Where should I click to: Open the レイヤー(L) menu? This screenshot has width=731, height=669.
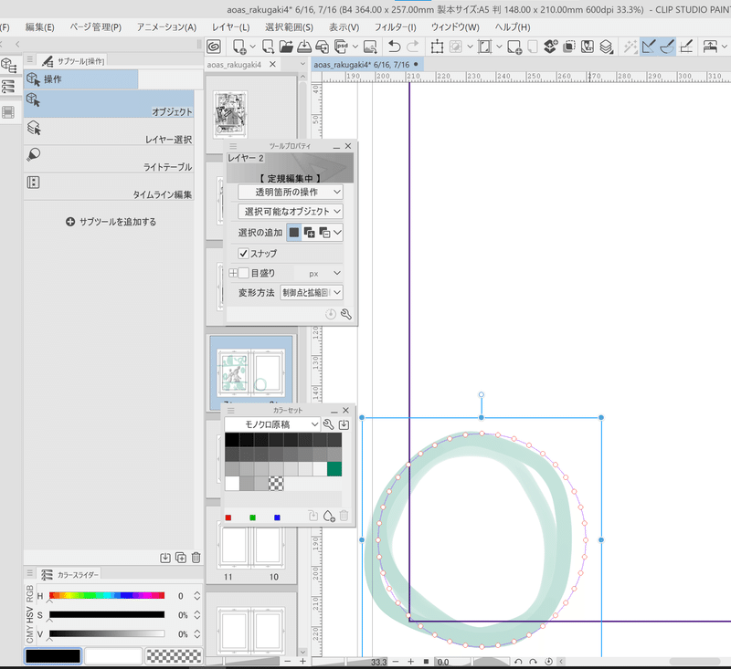click(x=231, y=27)
